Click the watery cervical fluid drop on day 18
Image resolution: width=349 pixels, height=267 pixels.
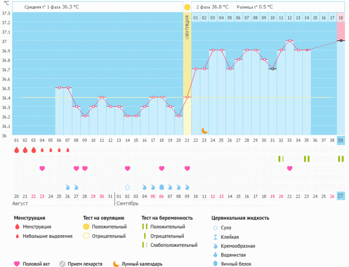click(162, 187)
